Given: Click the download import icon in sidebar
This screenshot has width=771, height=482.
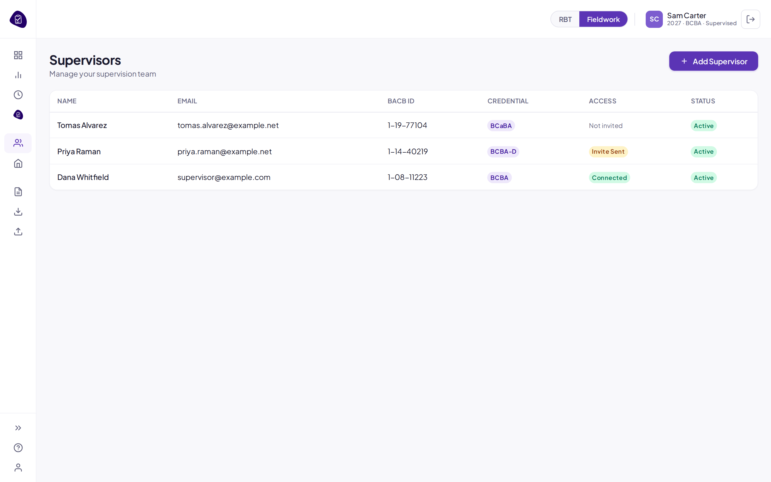Looking at the screenshot, I should point(18,212).
